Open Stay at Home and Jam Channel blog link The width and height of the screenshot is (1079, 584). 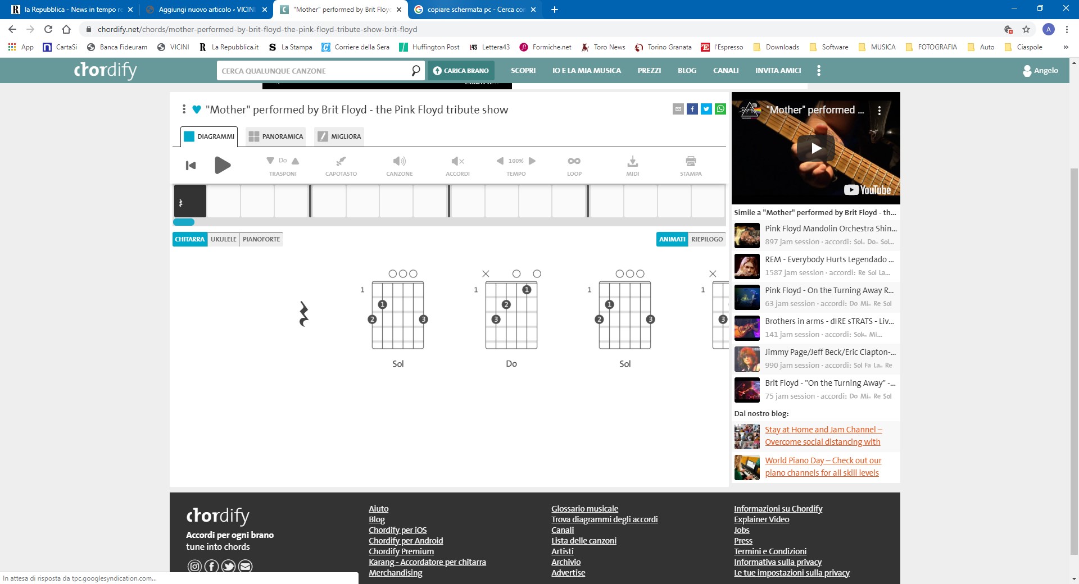coord(823,436)
